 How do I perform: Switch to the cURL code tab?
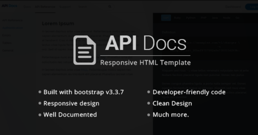click(166, 18)
